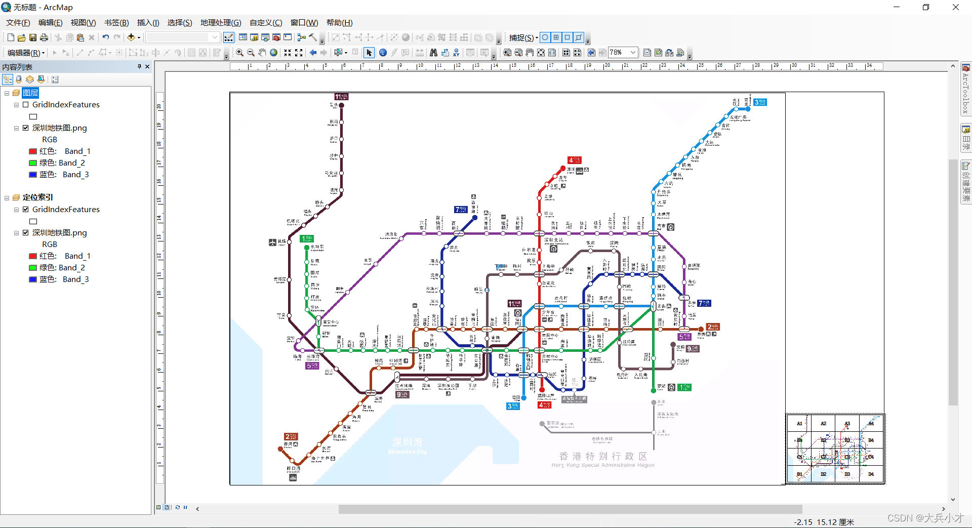Collapse the 定位索引 data frame
The height and width of the screenshot is (528, 972).
pyautogui.click(x=7, y=198)
